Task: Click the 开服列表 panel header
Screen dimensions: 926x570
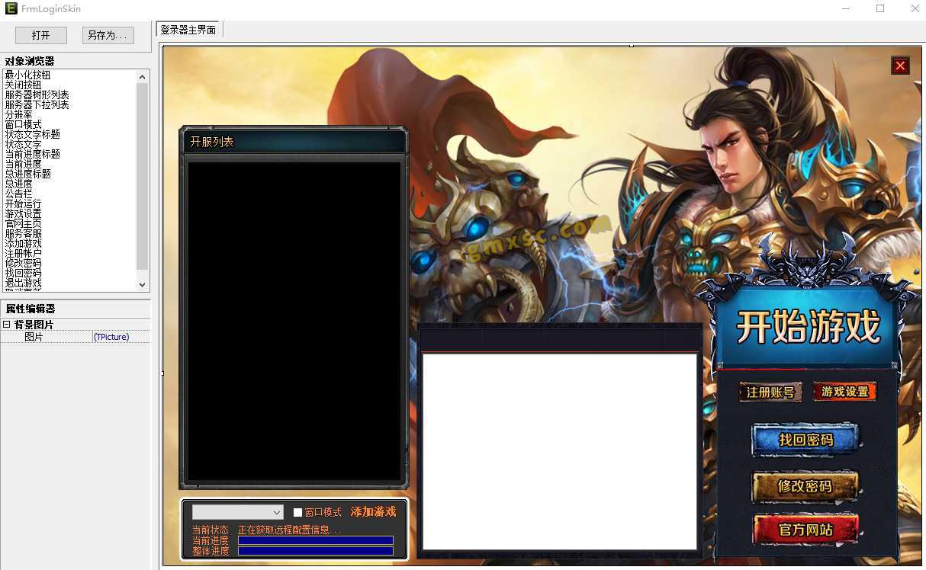Action: (294, 142)
